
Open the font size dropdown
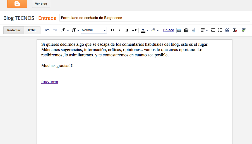point(75,30)
